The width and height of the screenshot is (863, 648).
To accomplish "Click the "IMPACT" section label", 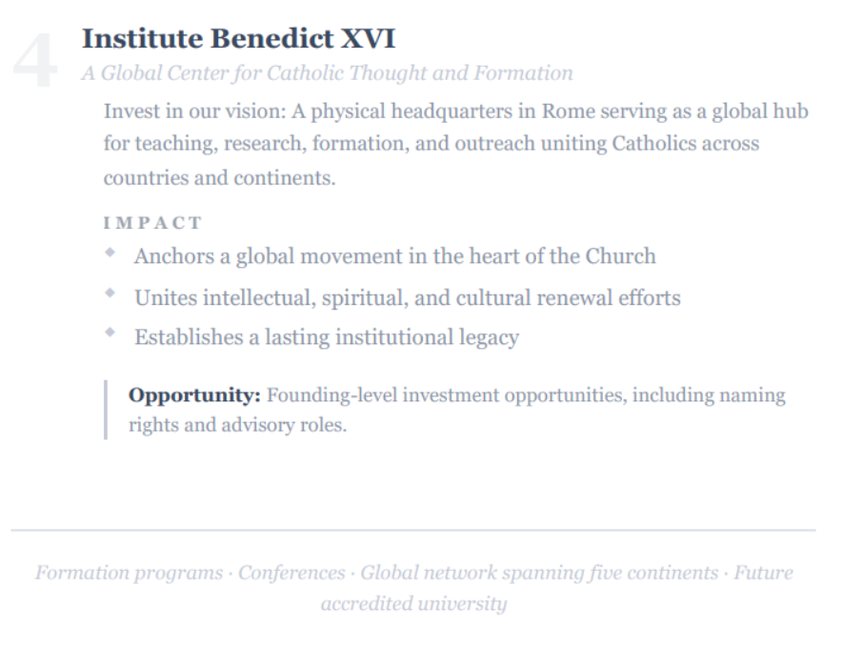I will [152, 223].
